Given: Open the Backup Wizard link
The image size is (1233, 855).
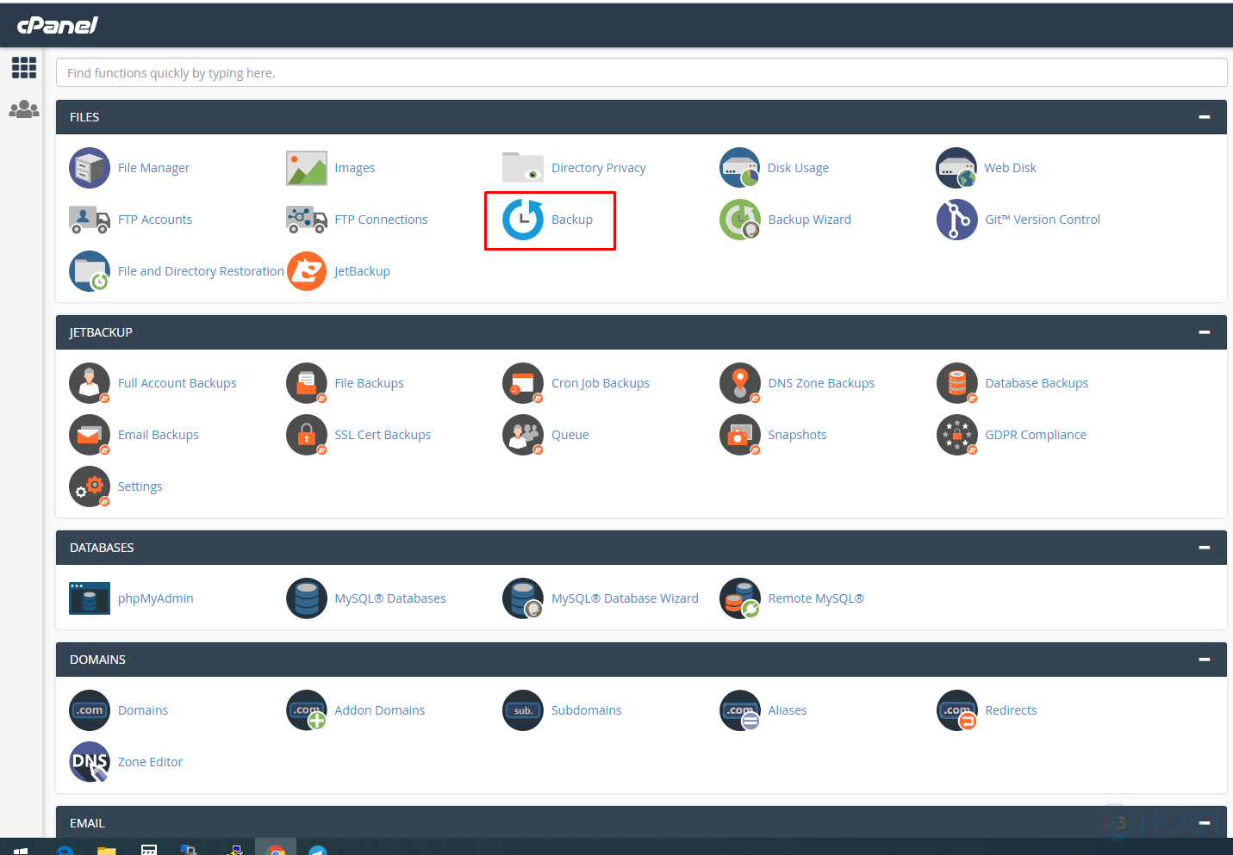Looking at the screenshot, I should [x=809, y=220].
